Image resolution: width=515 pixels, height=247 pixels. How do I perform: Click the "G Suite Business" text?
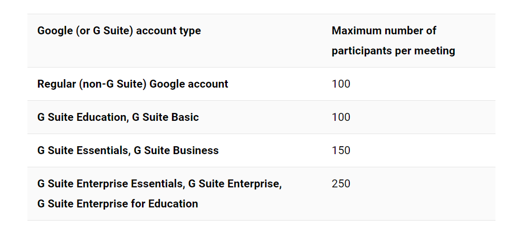point(176,150)
